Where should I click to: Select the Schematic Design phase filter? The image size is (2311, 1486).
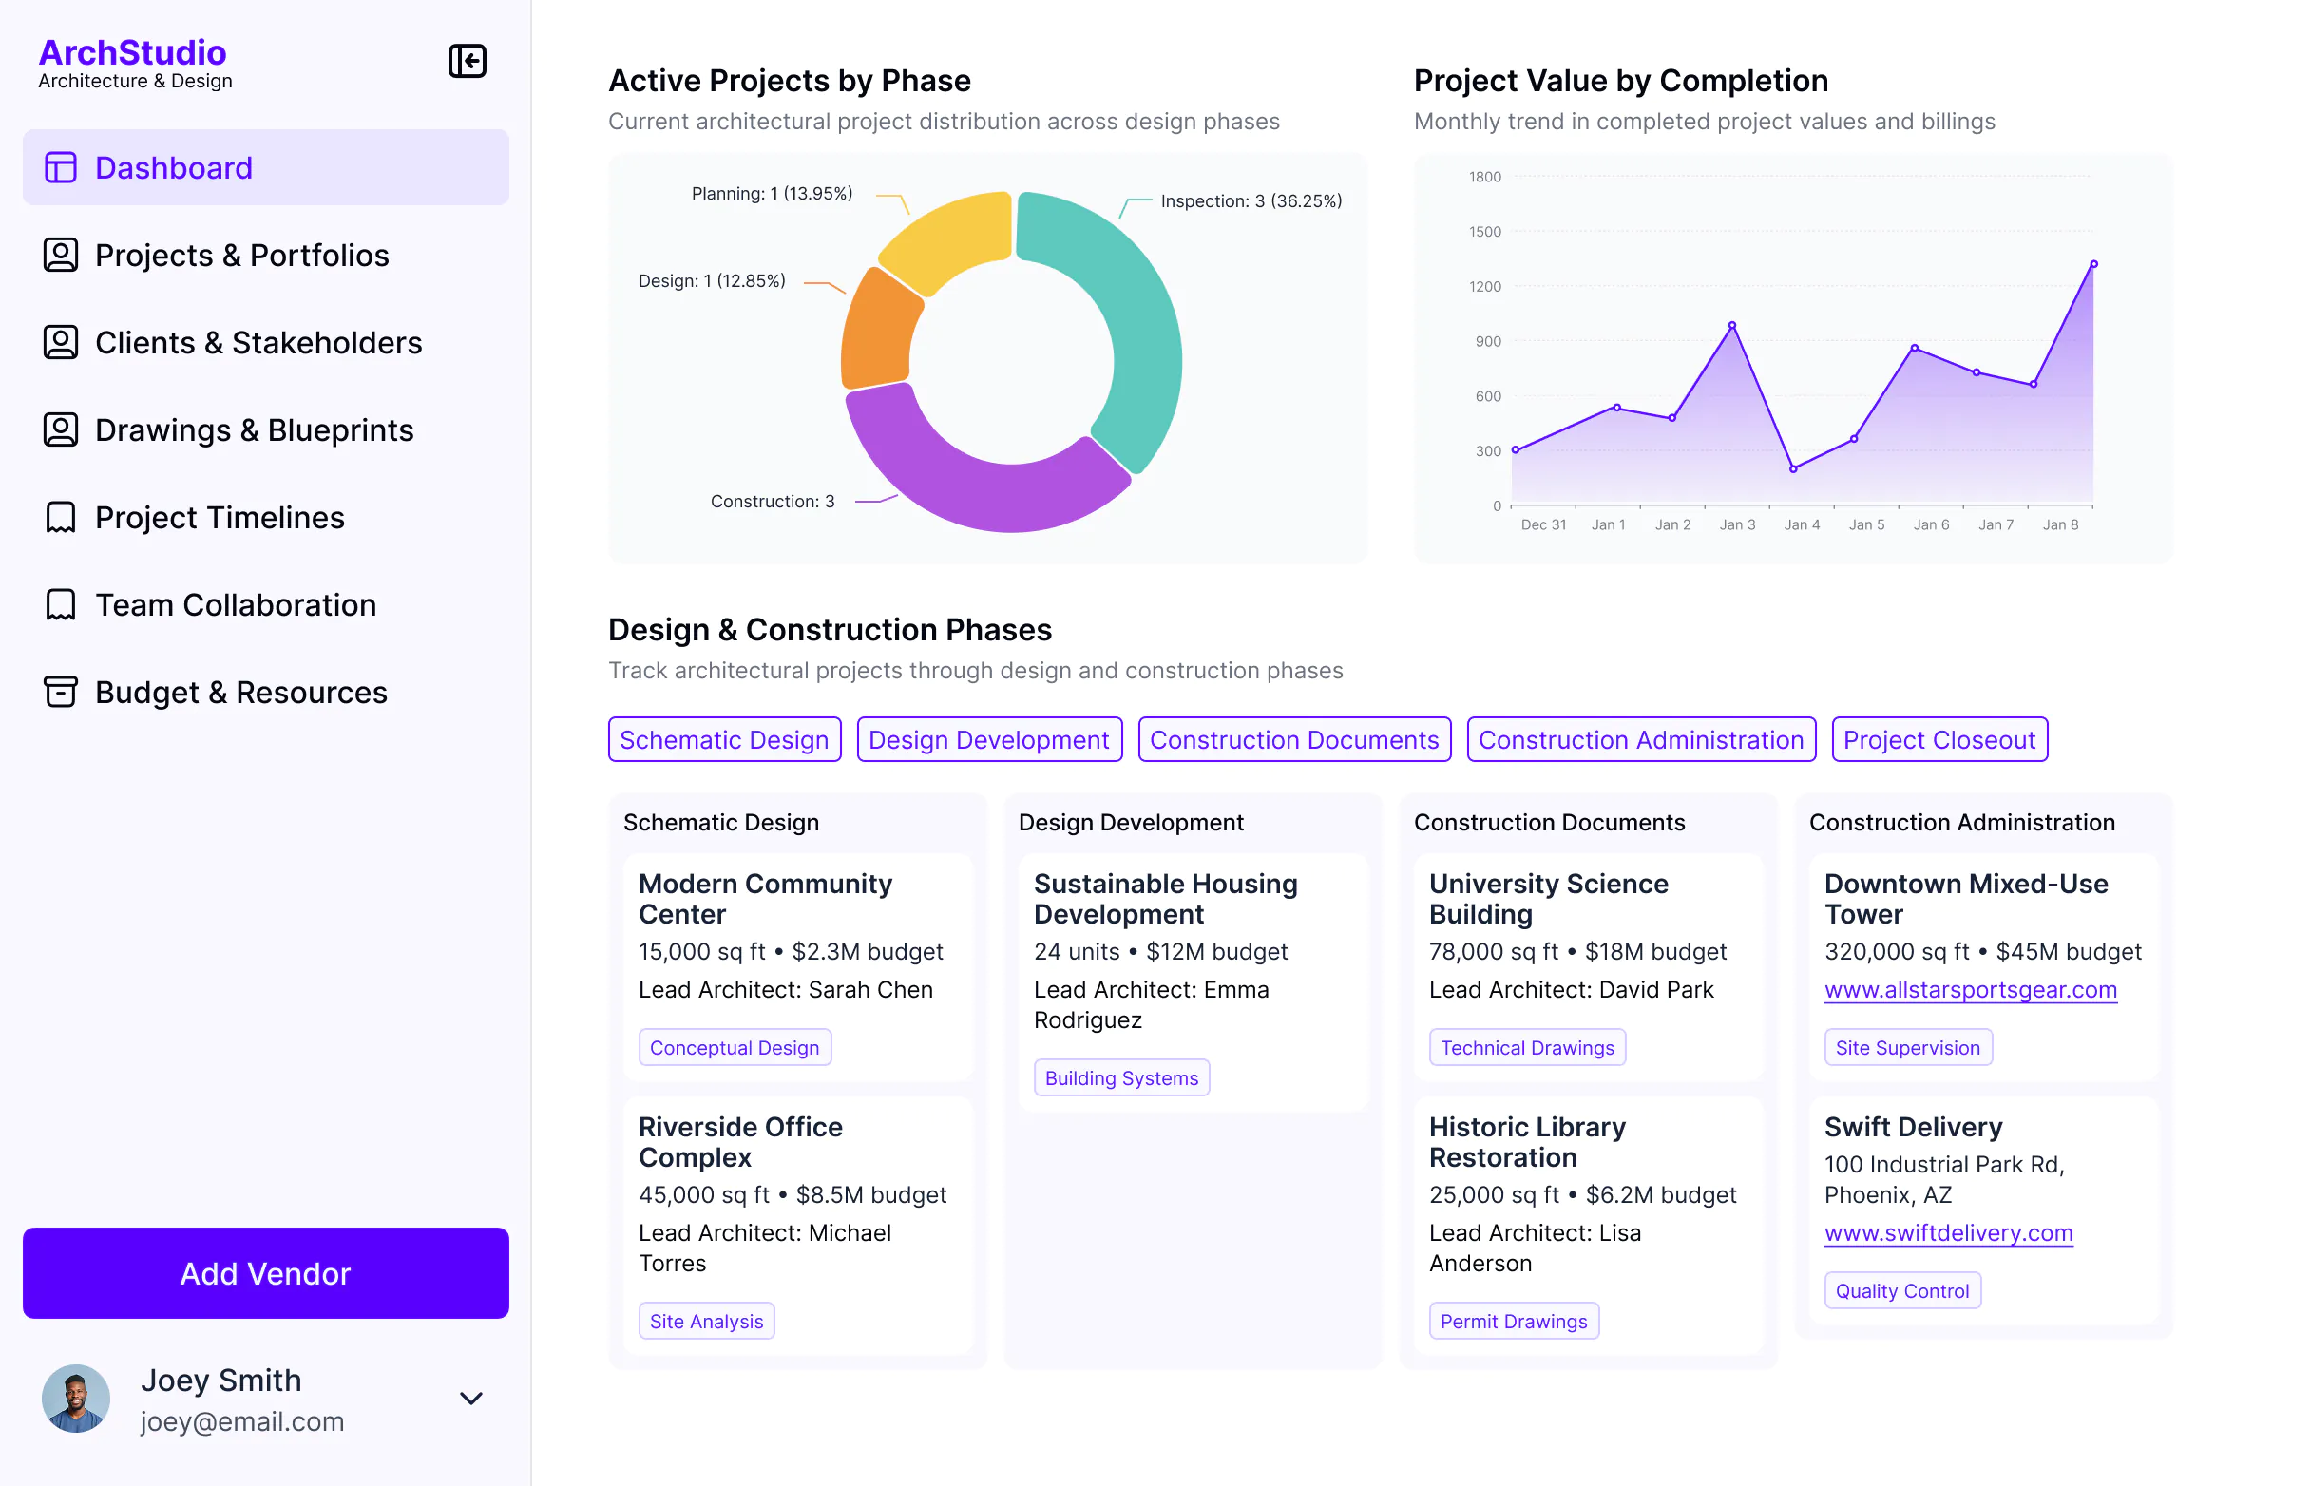point(724,740)
